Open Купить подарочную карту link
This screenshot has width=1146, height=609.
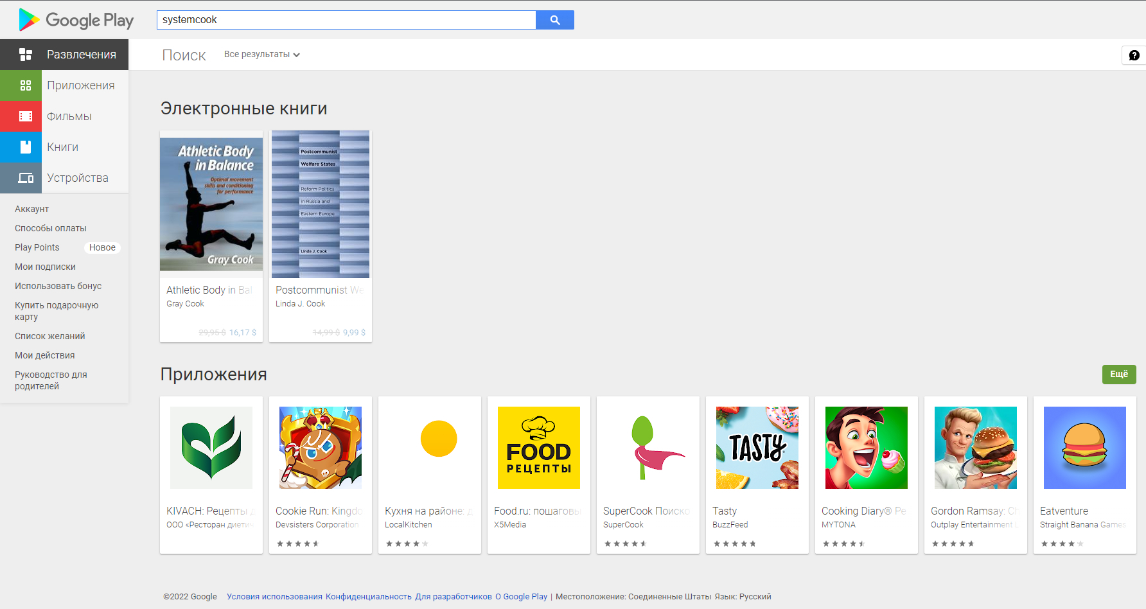click(57, 311)
